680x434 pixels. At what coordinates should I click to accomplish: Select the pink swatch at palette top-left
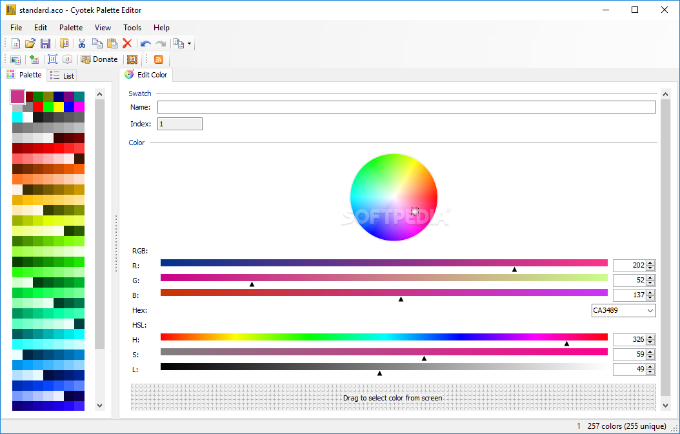click(x=17, y=97)
